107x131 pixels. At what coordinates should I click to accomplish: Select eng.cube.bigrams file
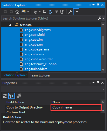38,30
